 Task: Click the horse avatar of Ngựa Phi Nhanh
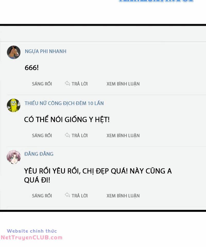[x=14, y=52]
